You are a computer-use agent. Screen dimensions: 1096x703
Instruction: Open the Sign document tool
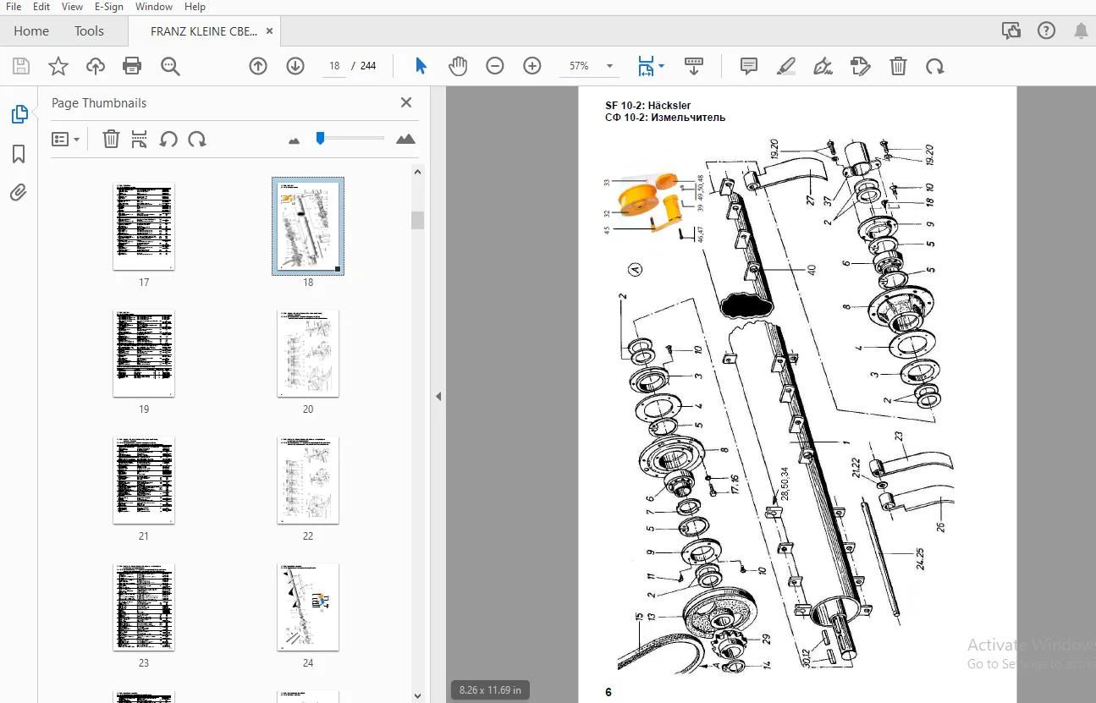823,66
